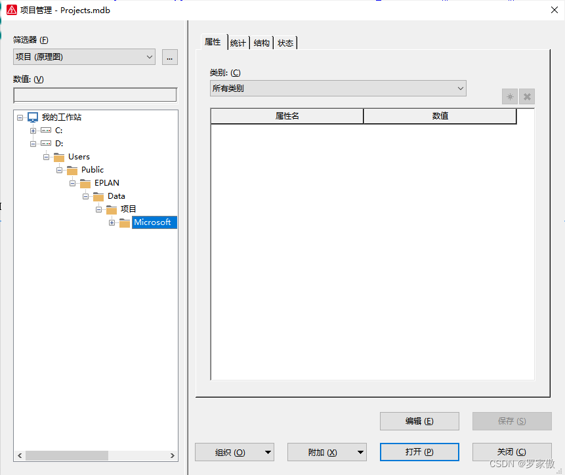Select the 项目 tree label
The image size is (565, 475).
click(x=128, y=209)
